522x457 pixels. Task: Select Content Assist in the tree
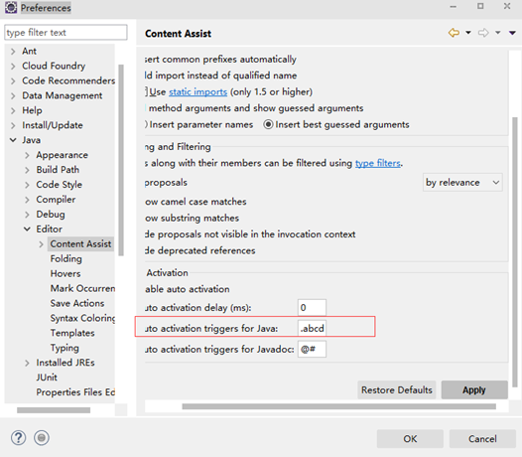[80, 244]
